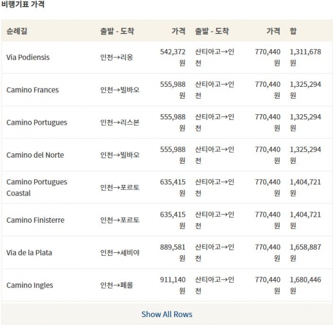Viewport: 335px width, 327px height.
Task: Select the 1,680,446 total price cell
Action: (305, 285)
